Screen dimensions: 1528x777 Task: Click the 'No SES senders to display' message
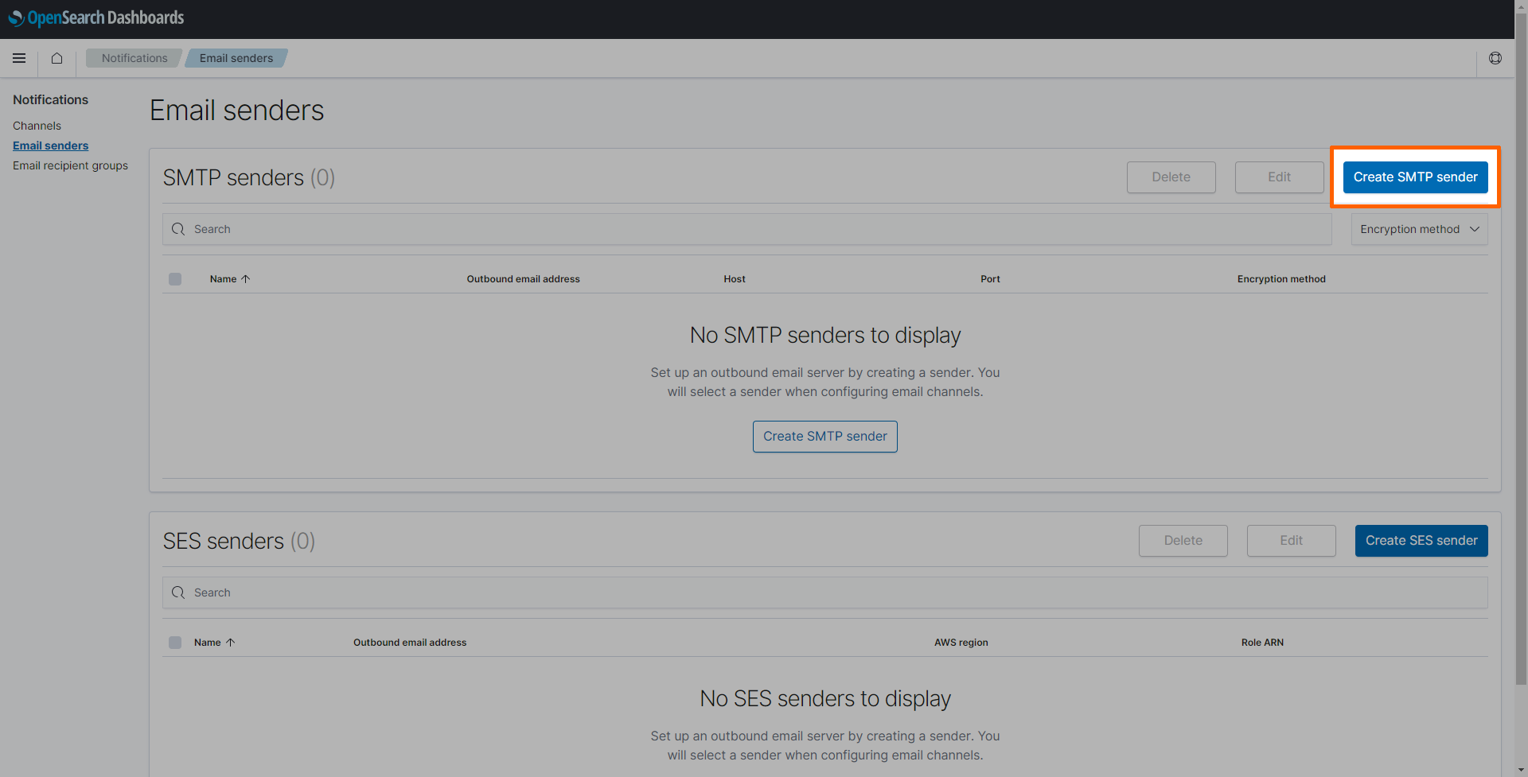click(x=824, y=699)
